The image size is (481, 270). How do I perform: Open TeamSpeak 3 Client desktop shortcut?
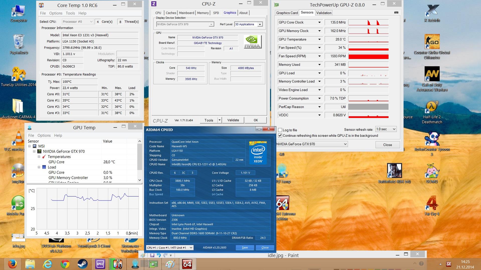[94, 243]
